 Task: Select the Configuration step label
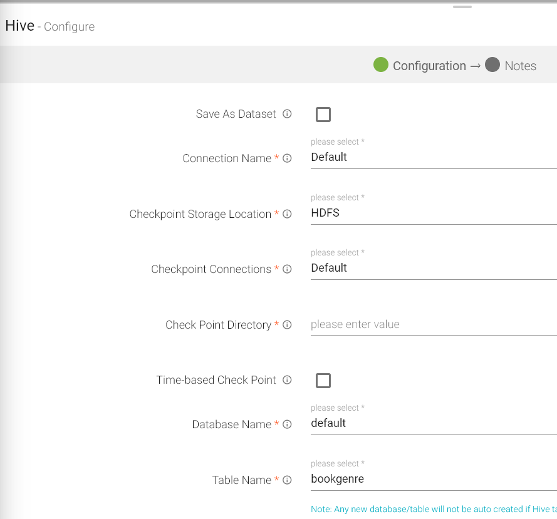tap(429, 66)
